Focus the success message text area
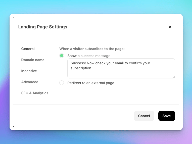The image size is (192, 144). pyautogui.click(x=121, y=68)
